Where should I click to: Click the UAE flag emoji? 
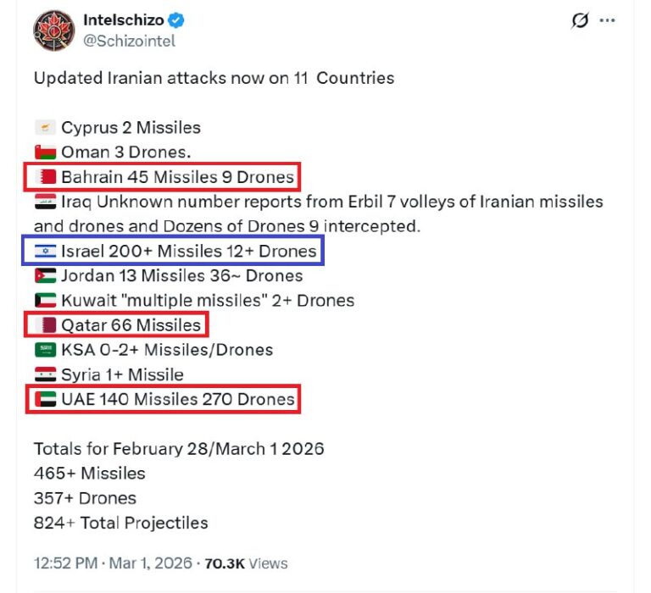tap(46, 399)
